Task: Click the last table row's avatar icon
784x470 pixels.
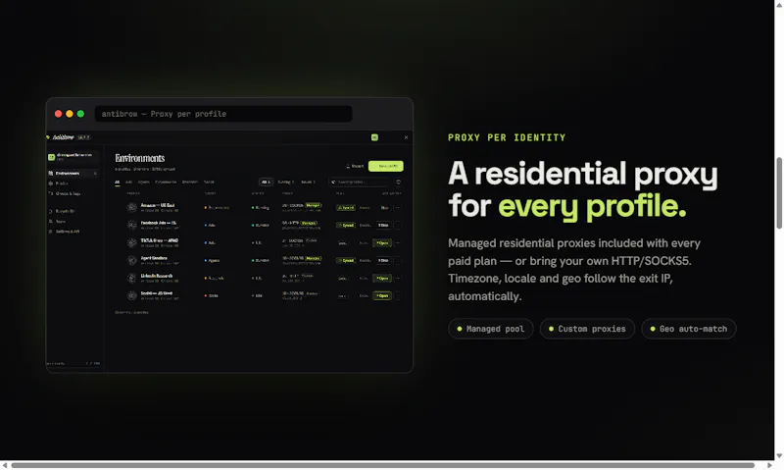Action: [x=131, y=295]
